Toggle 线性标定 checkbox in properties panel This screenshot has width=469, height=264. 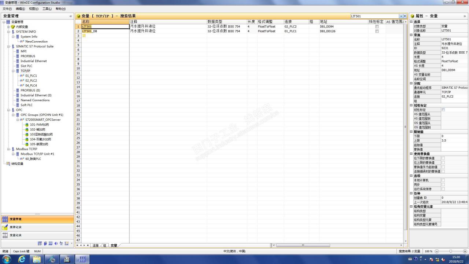443,110
